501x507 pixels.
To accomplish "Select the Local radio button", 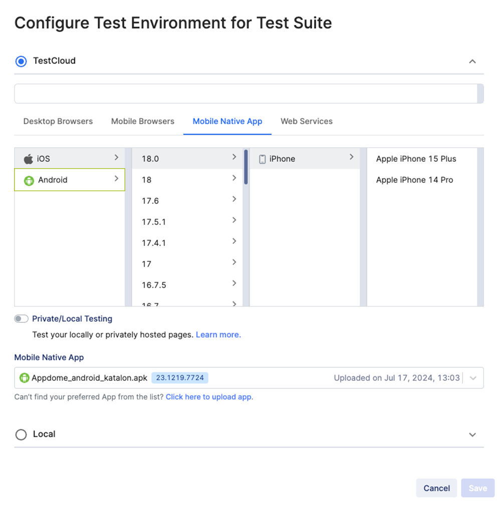I will 21,434.
